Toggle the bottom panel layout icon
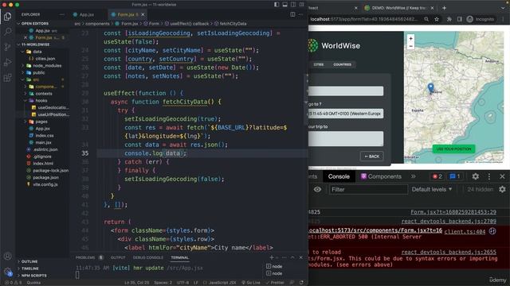This screenshot has height=286, width=510. (x=285, y=5)
